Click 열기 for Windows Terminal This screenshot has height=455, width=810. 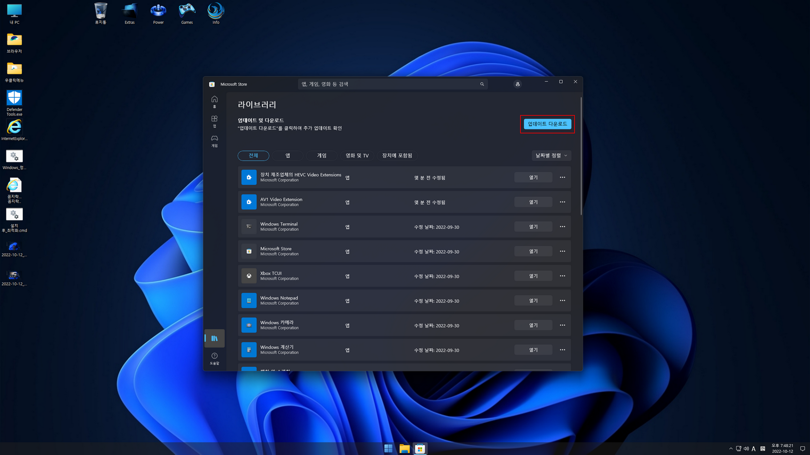(x=534, y=227)
